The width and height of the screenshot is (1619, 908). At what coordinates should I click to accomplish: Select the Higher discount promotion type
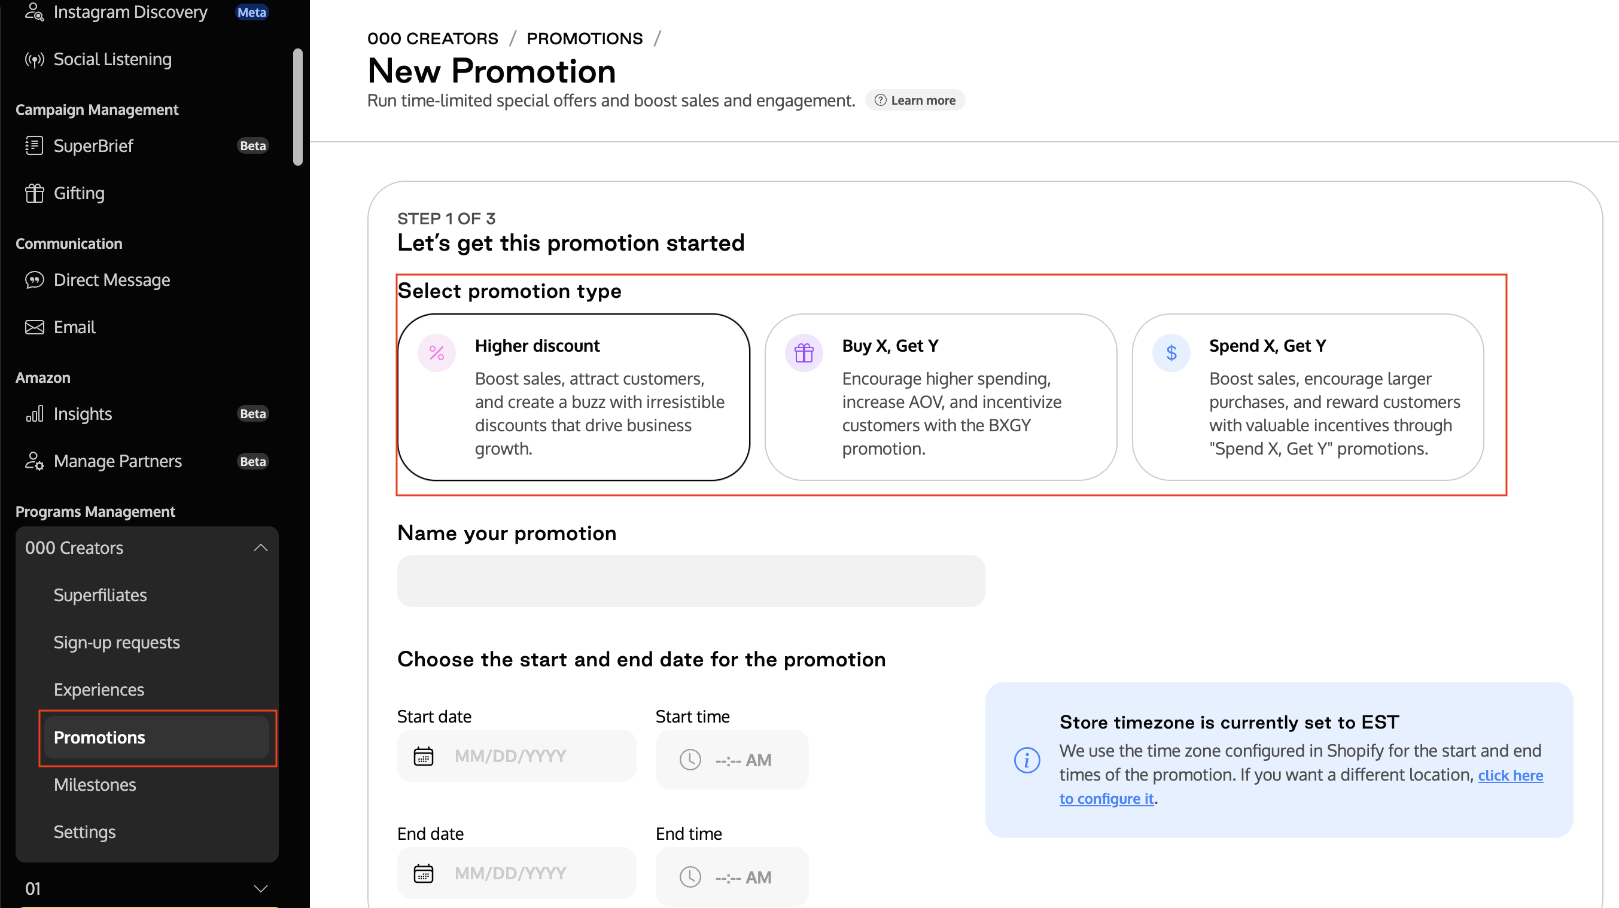coord(573,397)
